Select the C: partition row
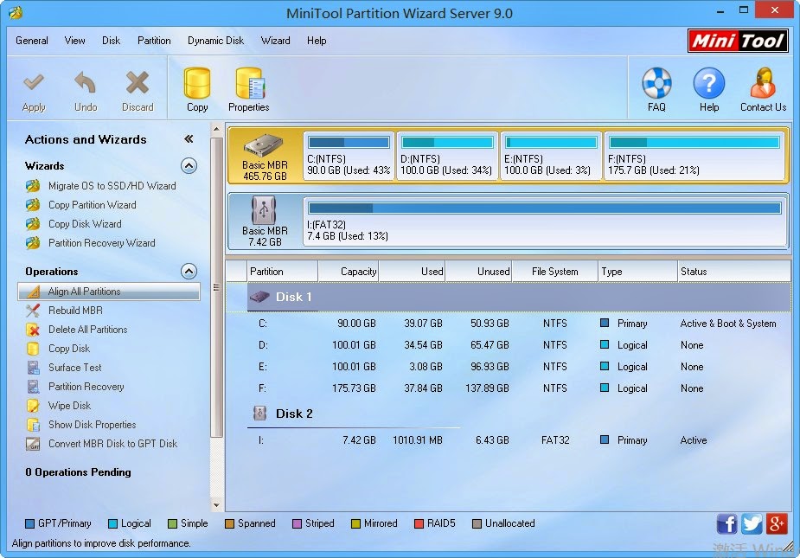The image size is (800, 558). (509, 324)
